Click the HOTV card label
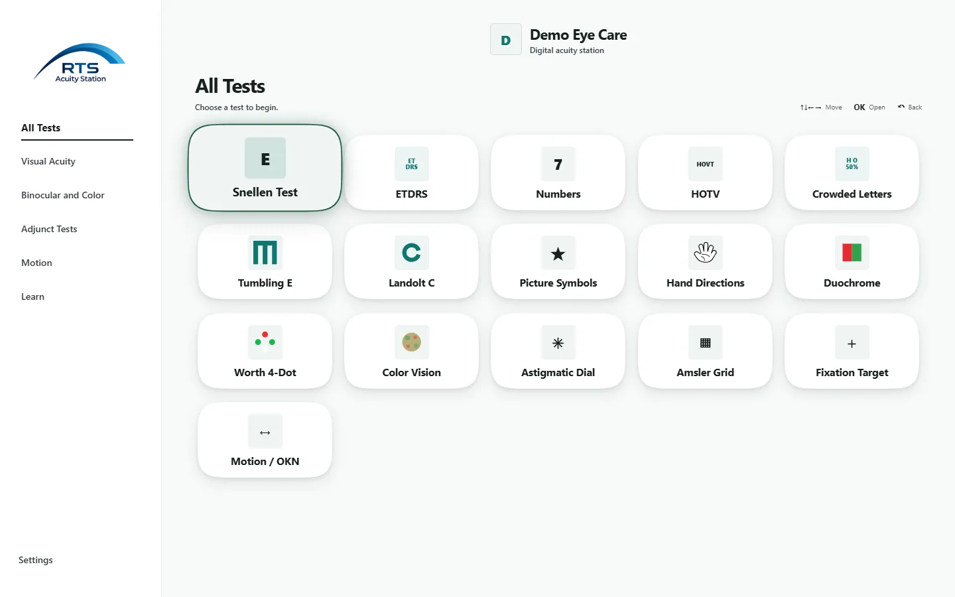This screenshot has height=597, width=955. point(706,194)
